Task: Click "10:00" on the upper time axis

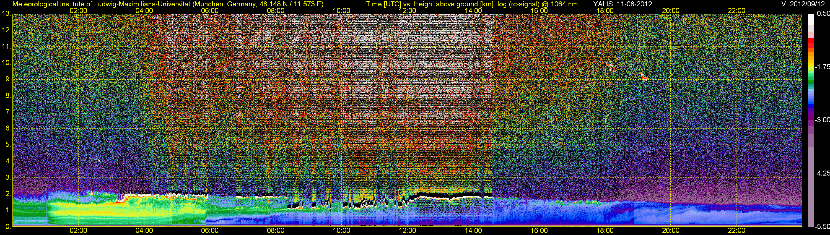Action: tap(341, 11)
